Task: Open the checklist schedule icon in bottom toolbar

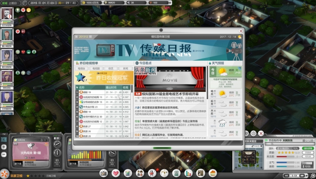Action: pos(128,173)
